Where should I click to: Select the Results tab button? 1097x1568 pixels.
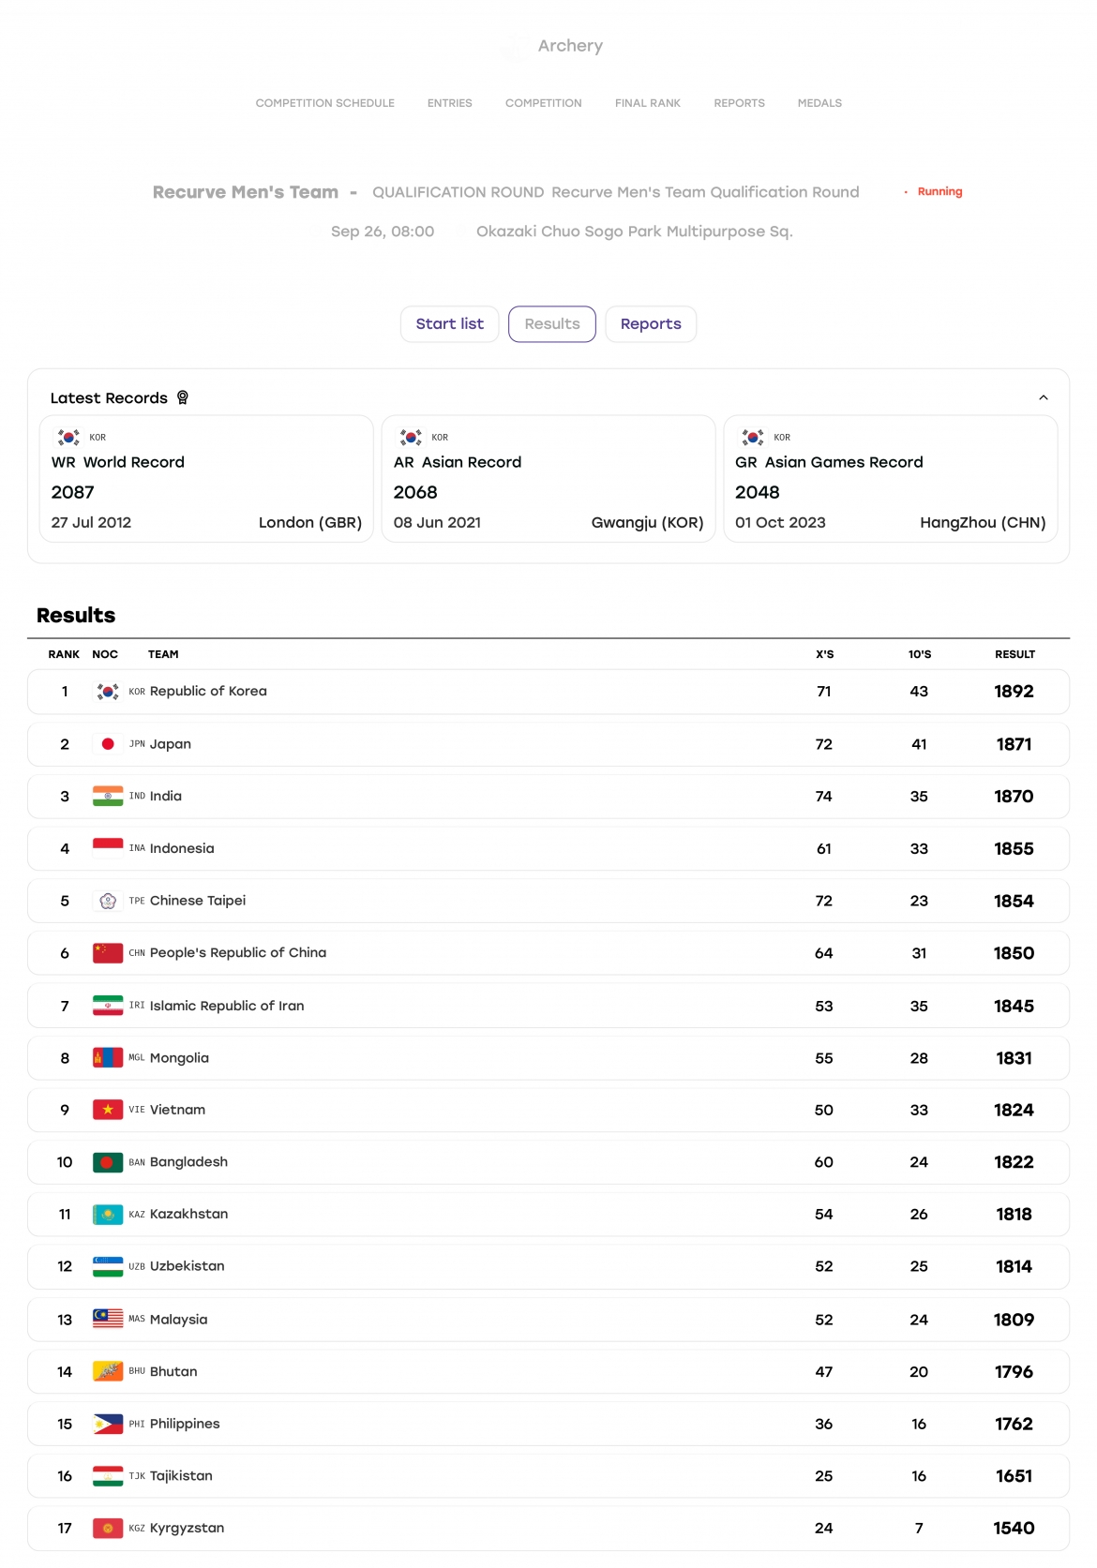coord(552,324)
